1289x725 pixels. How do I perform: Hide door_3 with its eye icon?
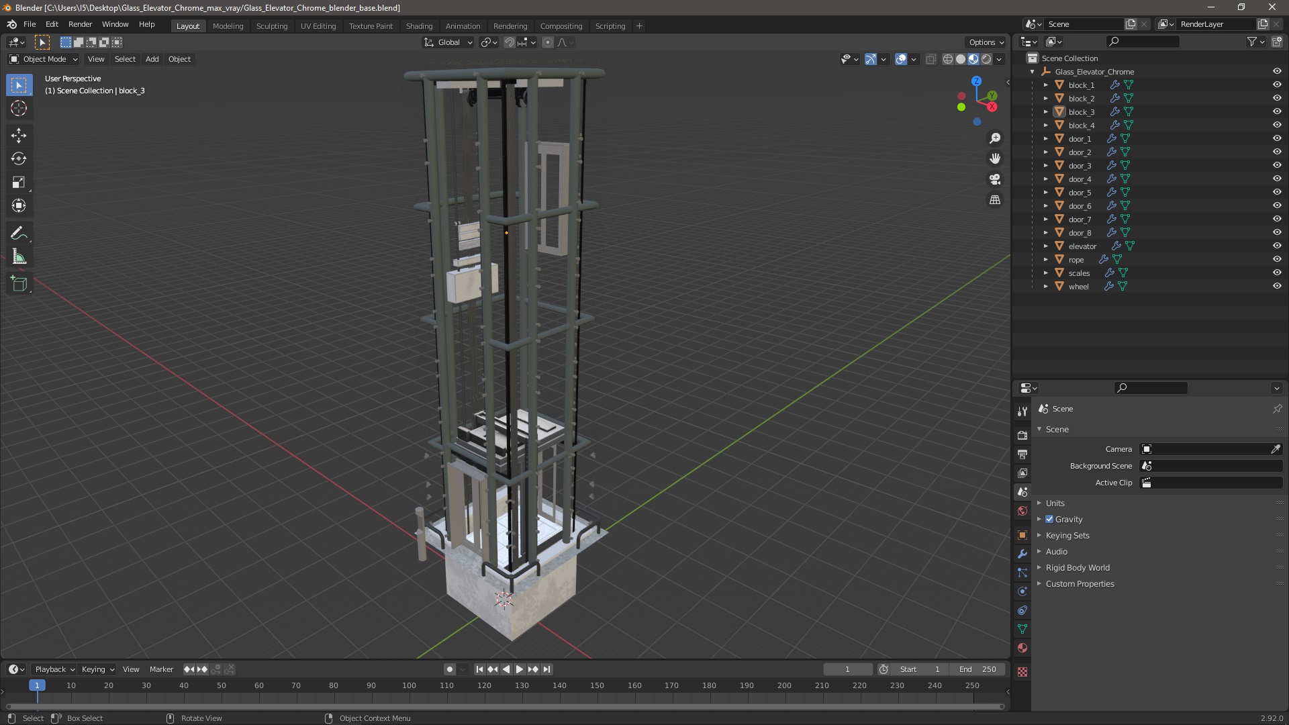[x=1276, y=165]
